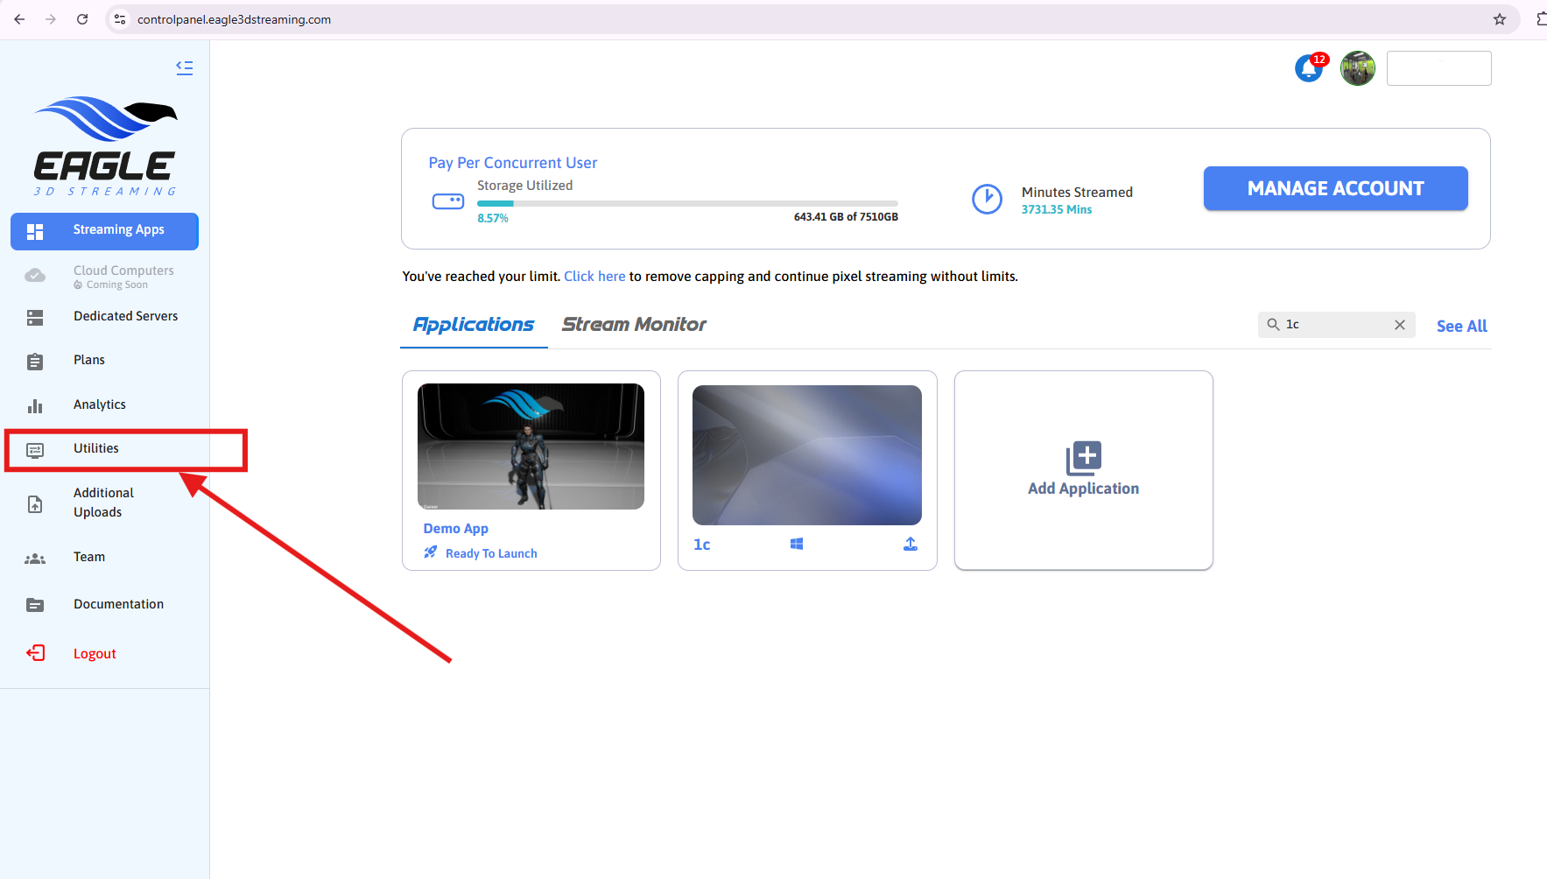Clear the search field with X
Screen dimensions: 1547x879
(1400, 325)
